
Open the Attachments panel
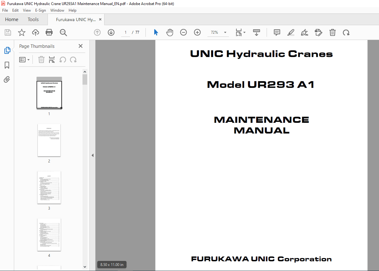pos(7,79)
